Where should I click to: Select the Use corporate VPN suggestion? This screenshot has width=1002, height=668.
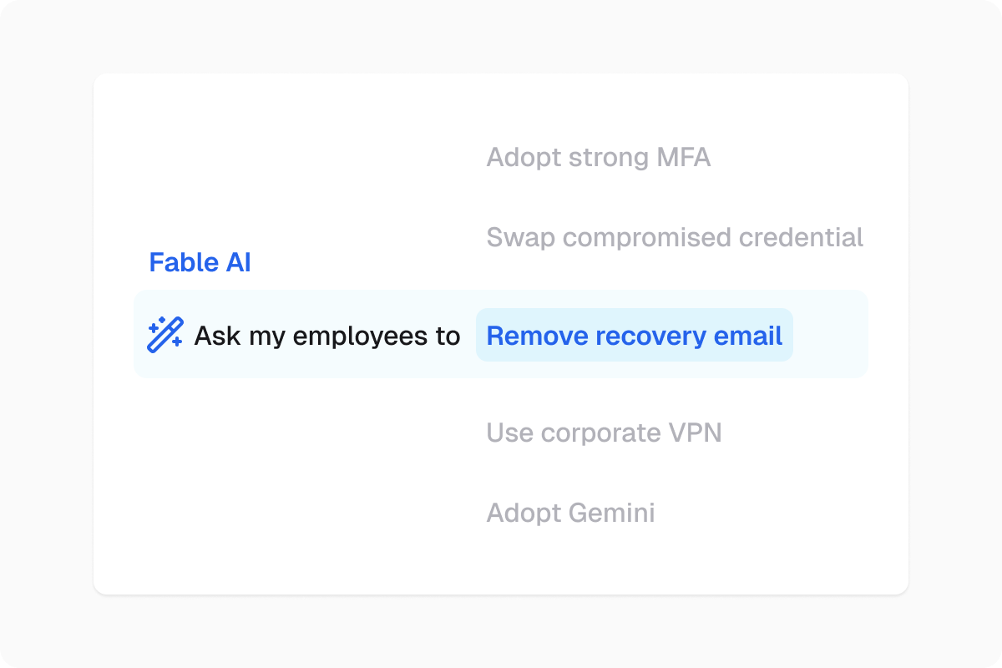click(x=604, y=433)
